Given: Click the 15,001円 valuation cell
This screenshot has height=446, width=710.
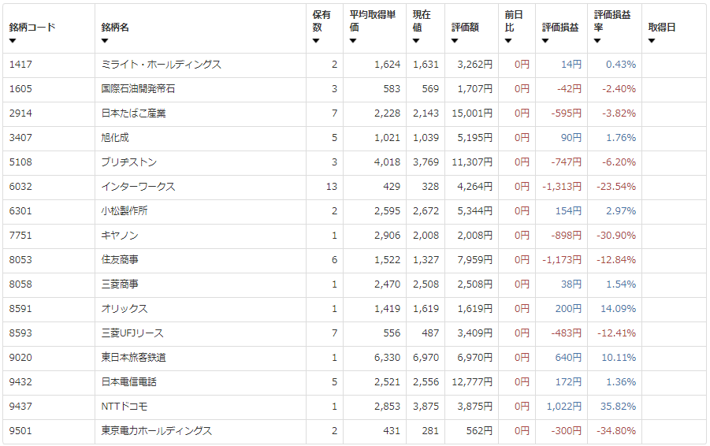Looking at the screenshot, I should [472, 113].
